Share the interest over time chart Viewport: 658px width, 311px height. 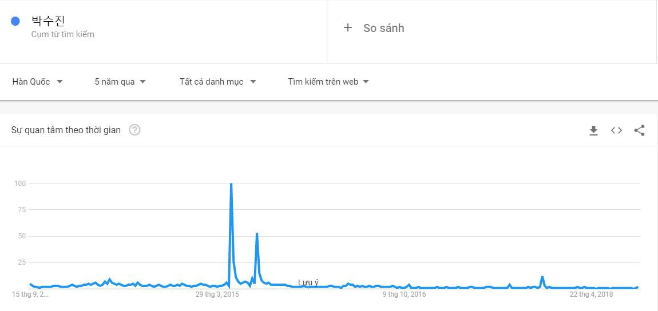click(639, 130)
